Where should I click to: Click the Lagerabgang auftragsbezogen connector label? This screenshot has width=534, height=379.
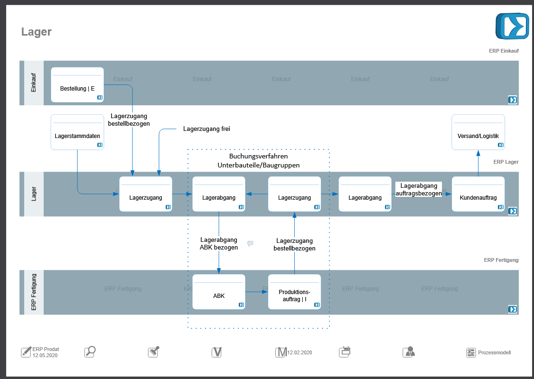[419, 189]
